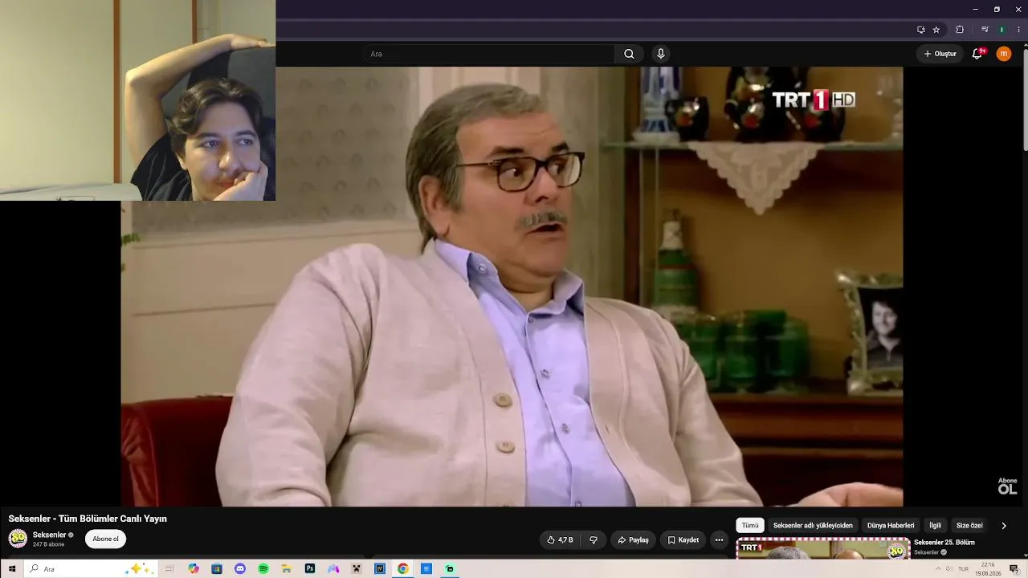This screenshot has height=578, width=1028.
Task: Open Chrome media controls icon
Action: [x=985, y=30]
